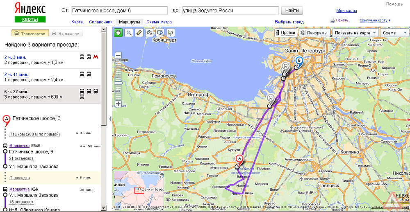Viewport: 410px width, 212px height.
Task: Zoom out with the minus button
Action: point(118,55)
